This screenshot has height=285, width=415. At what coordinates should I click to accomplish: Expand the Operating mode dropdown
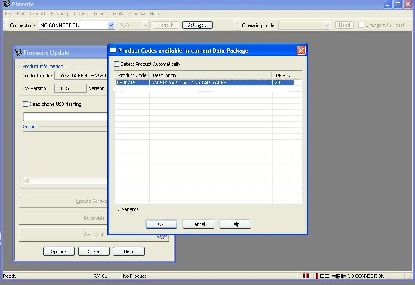(x=327, y=25)
